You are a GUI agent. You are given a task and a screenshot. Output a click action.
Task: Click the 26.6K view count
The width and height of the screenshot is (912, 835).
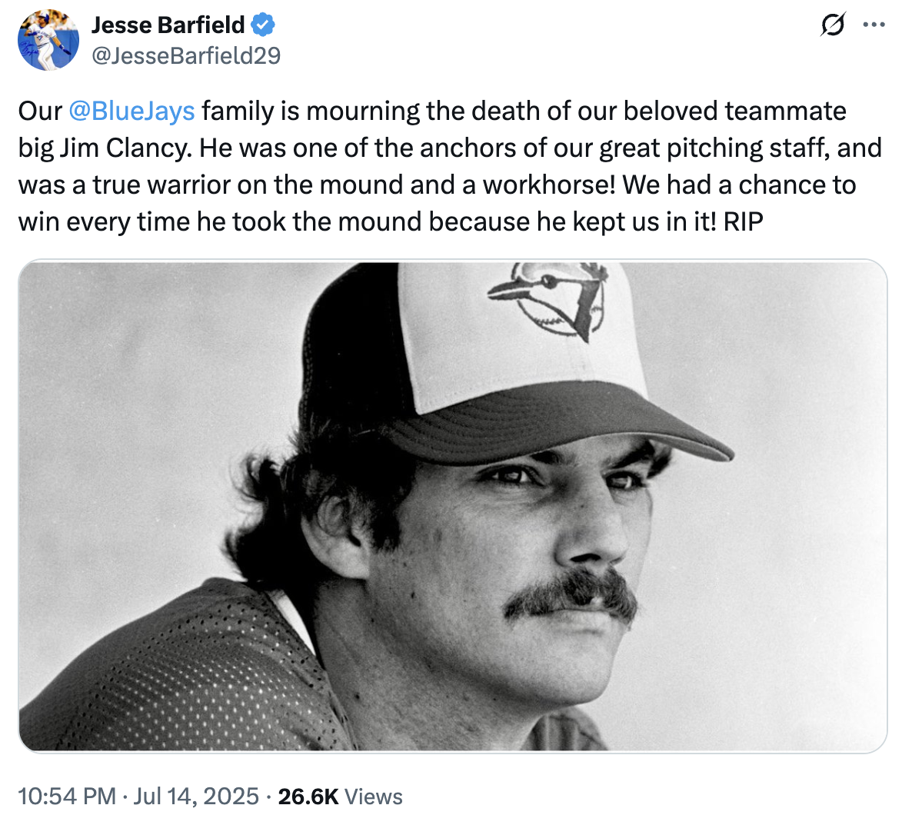(x=308, y=797)
